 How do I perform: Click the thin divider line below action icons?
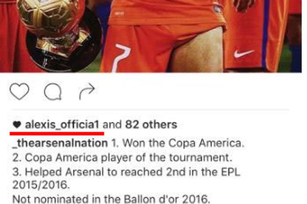click(x=150, y=110)
